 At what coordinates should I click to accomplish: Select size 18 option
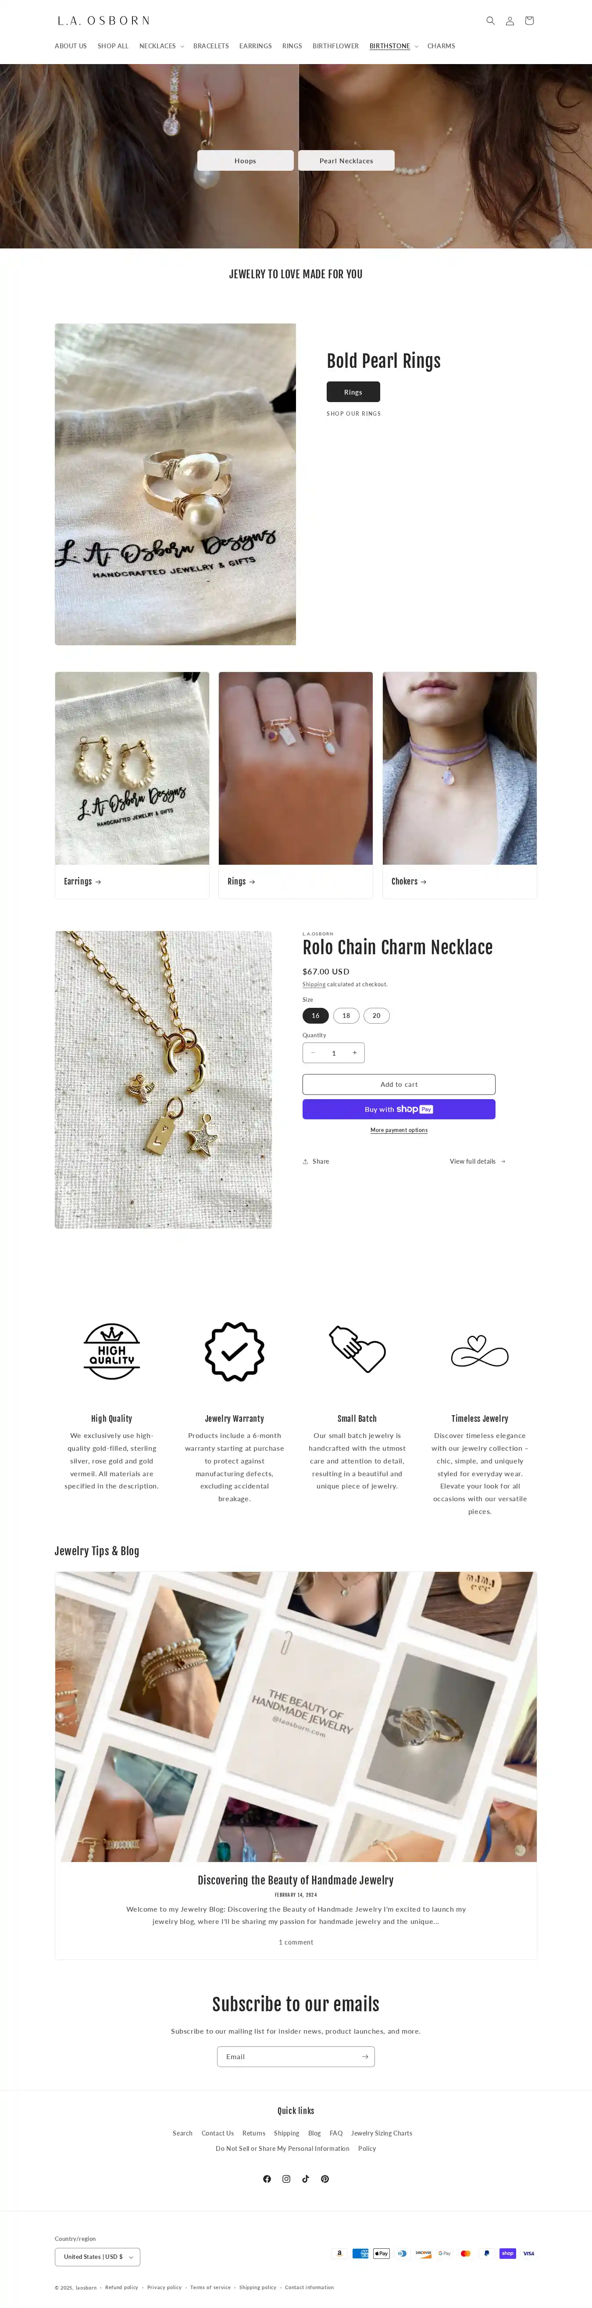[x=346, y=1015]
